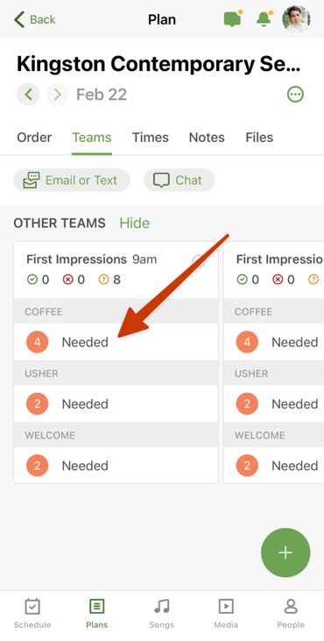Tap the green plus add button
The width and height of the screenshot is (324, 641).
tap(285, 552)
